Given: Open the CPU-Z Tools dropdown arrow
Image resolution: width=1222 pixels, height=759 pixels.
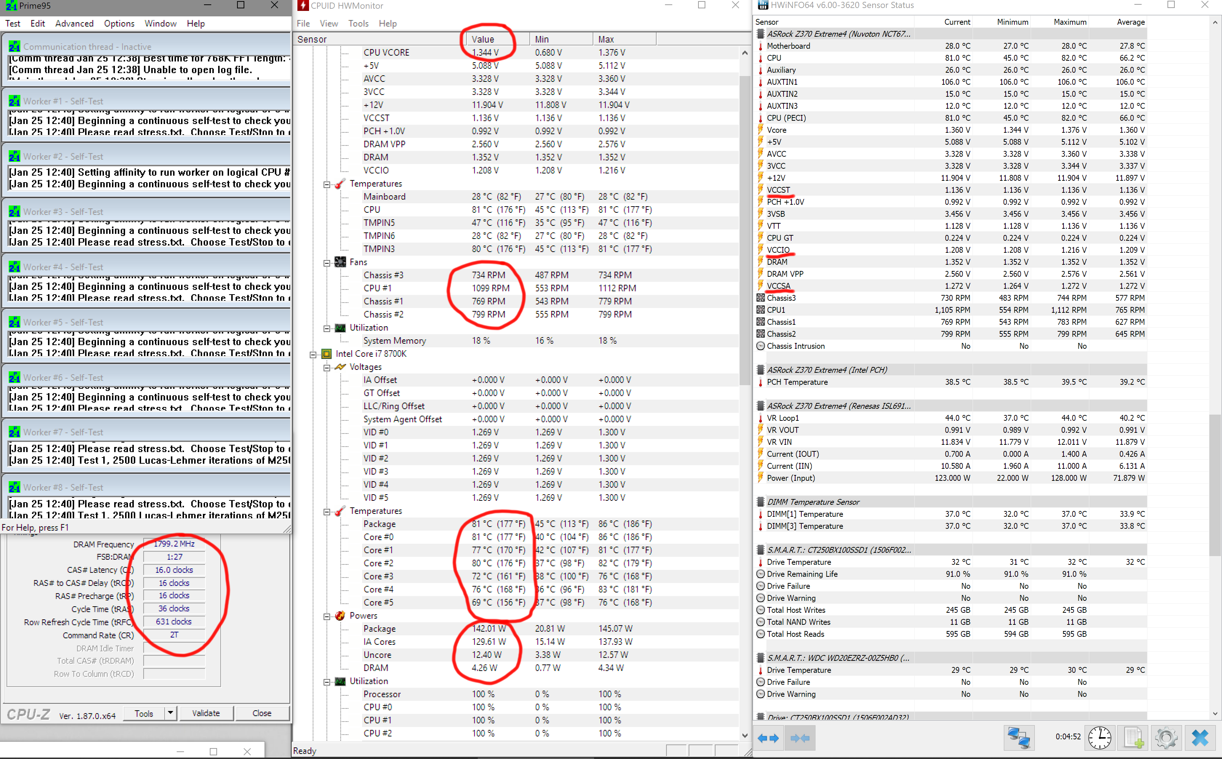Looking at the screenshot, I should pos(170,713).
